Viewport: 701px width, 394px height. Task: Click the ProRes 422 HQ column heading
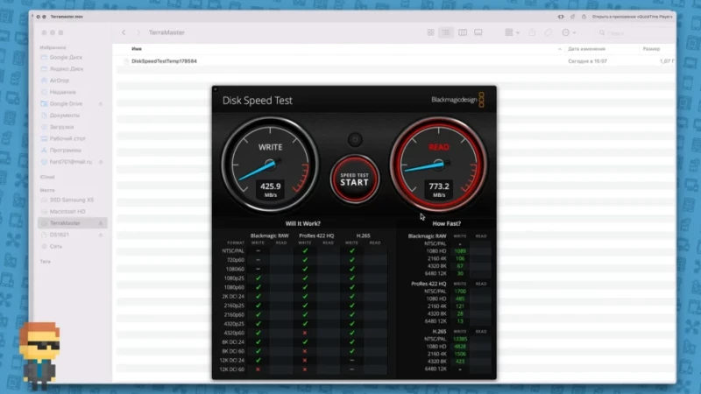(x=316, y=236)
